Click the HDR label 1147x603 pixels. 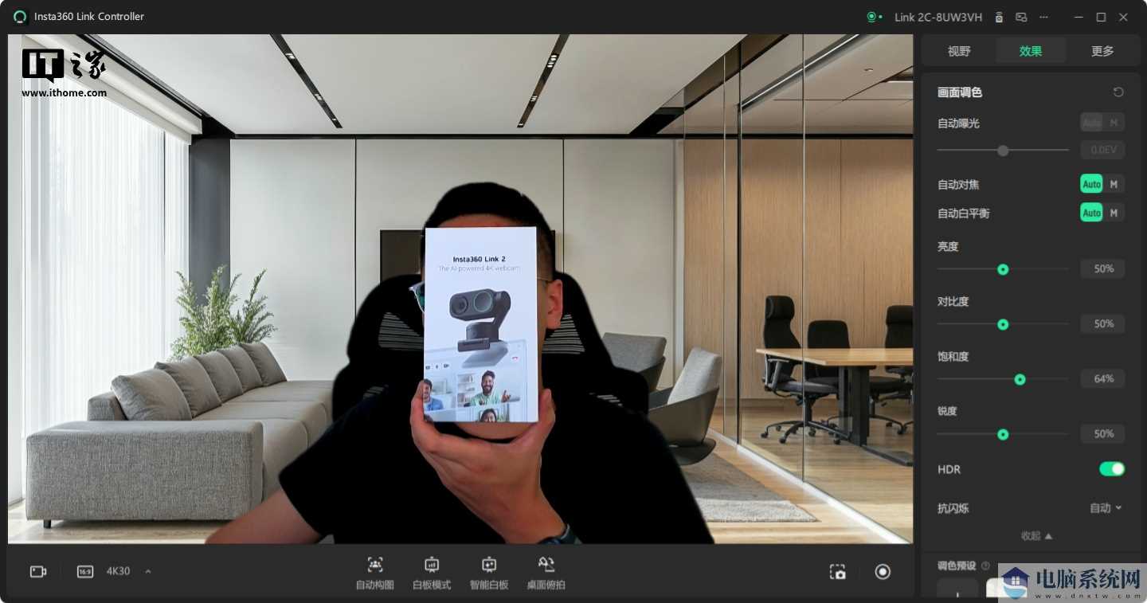[949, 470]
